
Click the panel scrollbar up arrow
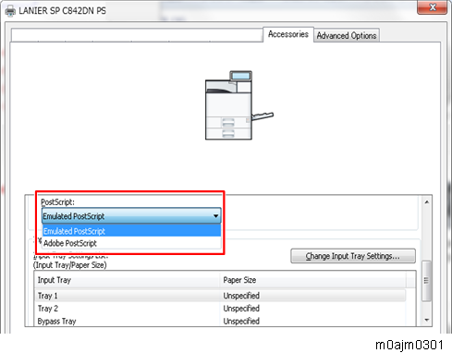[x=427, y=202]
